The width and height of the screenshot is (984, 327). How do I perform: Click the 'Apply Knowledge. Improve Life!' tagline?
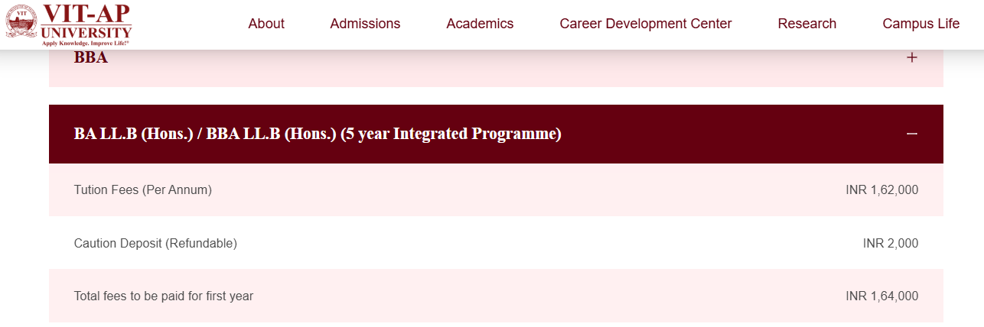86,44
